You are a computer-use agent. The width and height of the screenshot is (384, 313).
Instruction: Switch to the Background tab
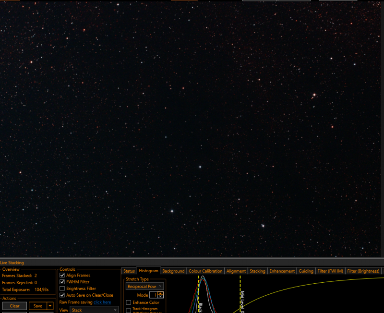pyautogui.click(x=173, y=271)
